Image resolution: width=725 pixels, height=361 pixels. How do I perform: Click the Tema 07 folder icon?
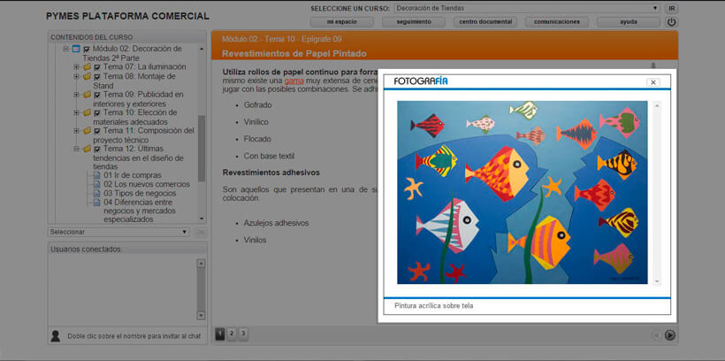coord(87,66)
